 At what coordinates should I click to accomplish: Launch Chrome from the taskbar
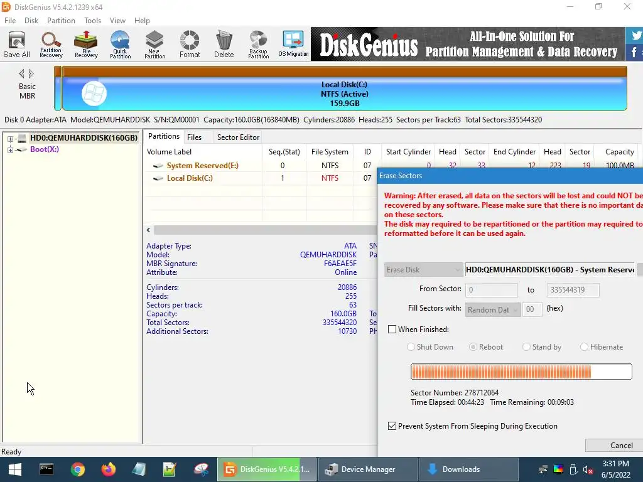(77, 469)
